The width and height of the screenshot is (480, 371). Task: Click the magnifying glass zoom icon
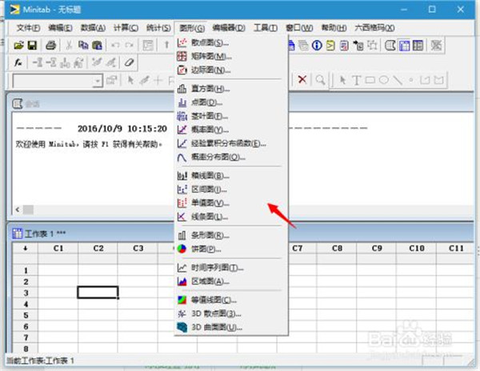click(x=320, y=80)
